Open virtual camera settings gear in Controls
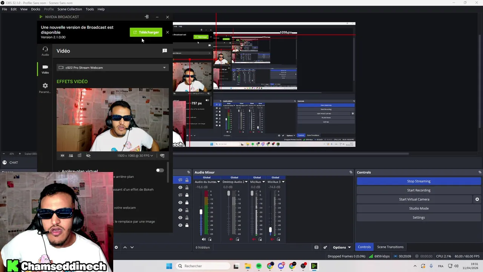 click(x=477, y=199)
